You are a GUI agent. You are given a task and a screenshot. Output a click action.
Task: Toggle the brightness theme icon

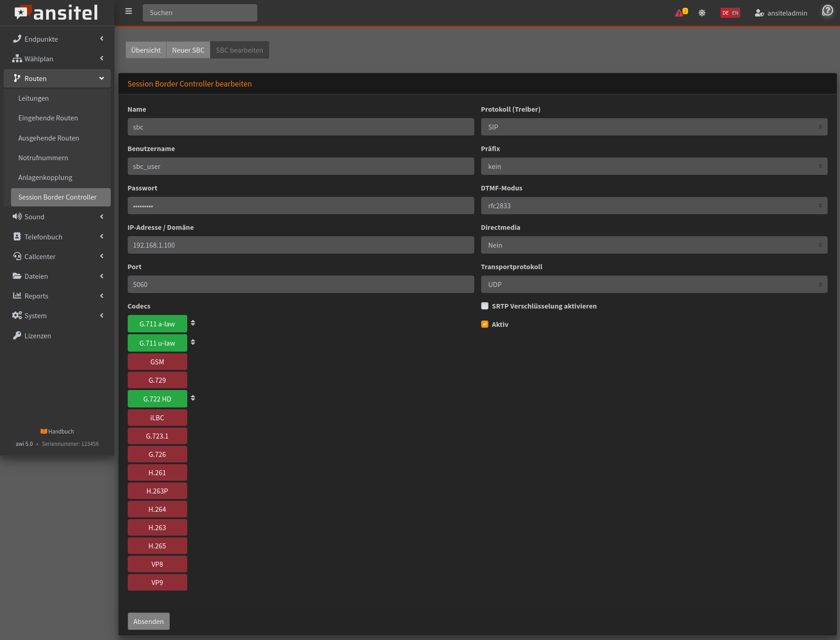pyautogui.click(x=702, y=13)
